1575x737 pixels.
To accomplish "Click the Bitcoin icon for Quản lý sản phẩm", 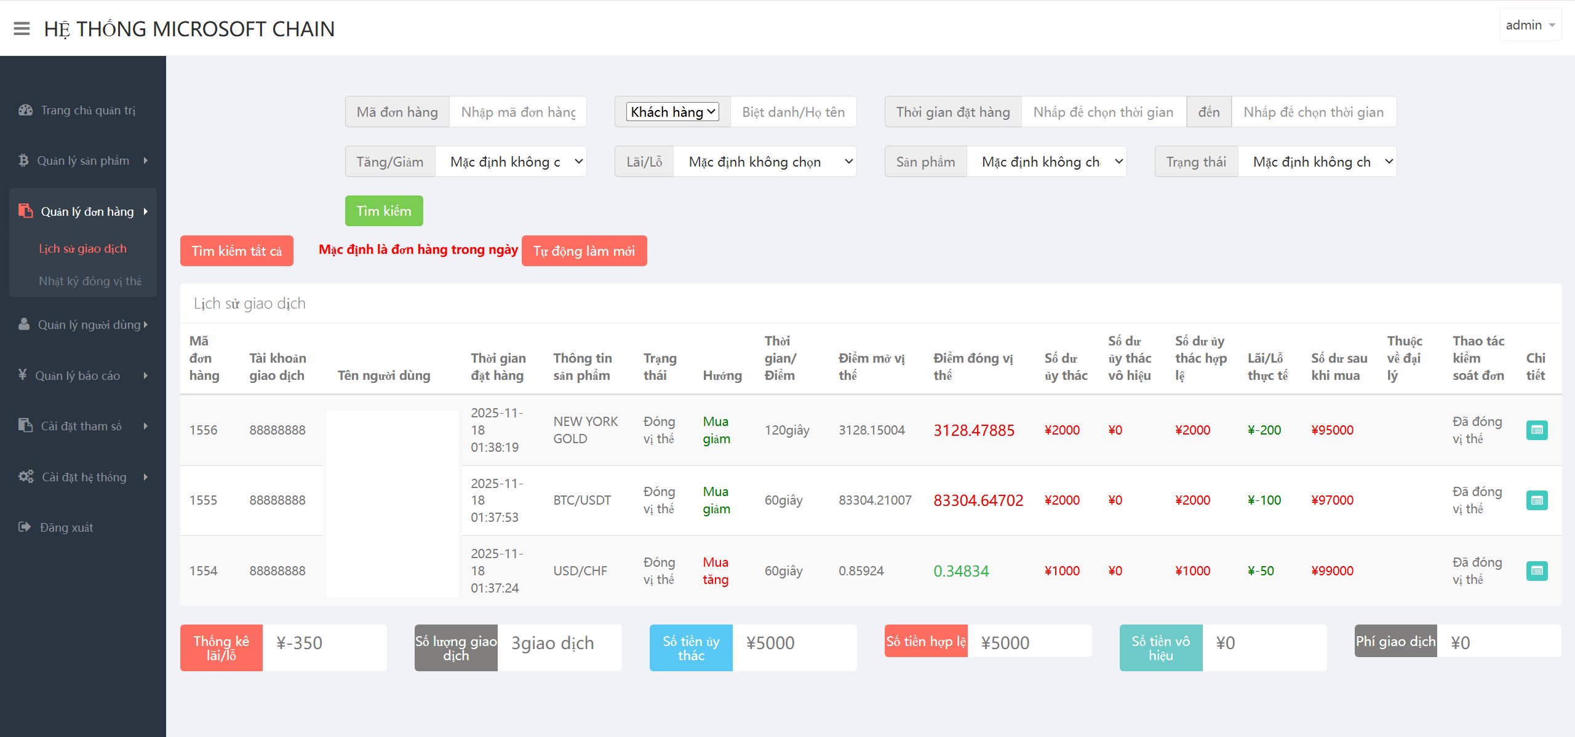I will (23, 160).
